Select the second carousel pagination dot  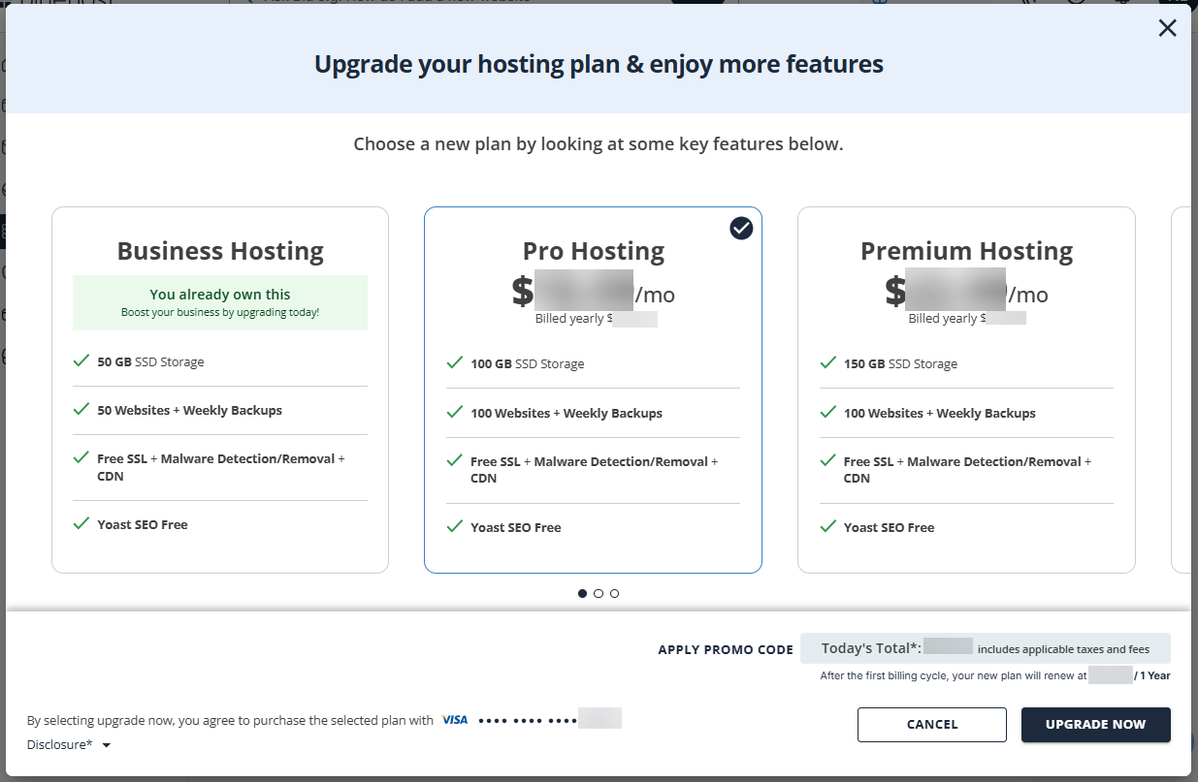click(x=598, y=593)
